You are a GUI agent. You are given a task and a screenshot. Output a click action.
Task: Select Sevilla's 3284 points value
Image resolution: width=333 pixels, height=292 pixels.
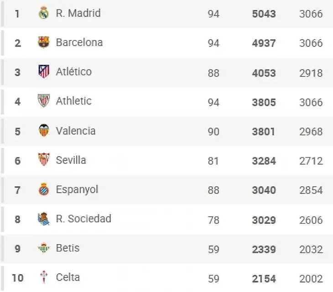pyautogui.click(x=264, y=161)
